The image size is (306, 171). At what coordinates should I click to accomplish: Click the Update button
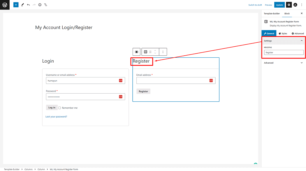click(279, 5)
